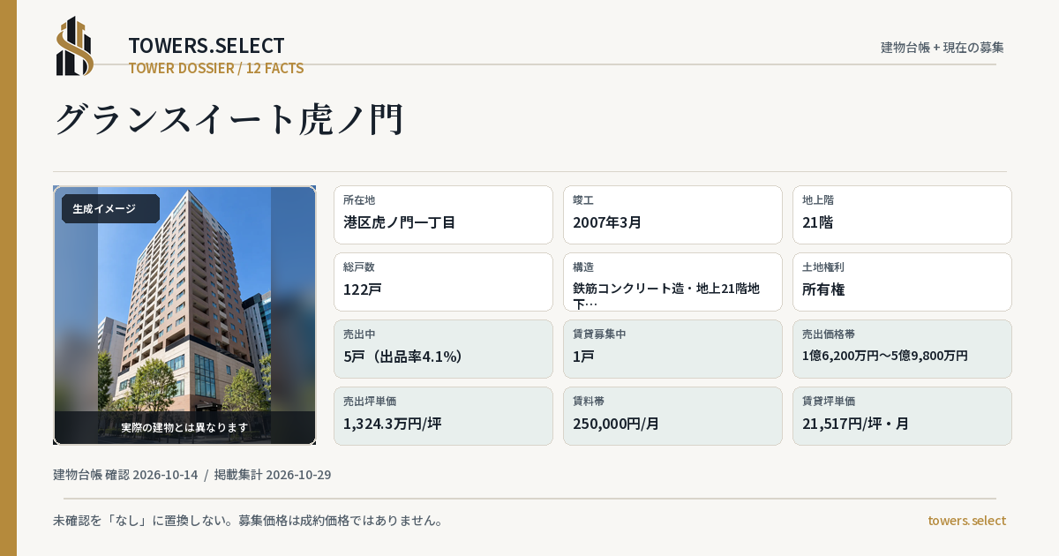Screen dimensions: 1059x556
Task: Open the towers.select footer link
Action: 966,520
